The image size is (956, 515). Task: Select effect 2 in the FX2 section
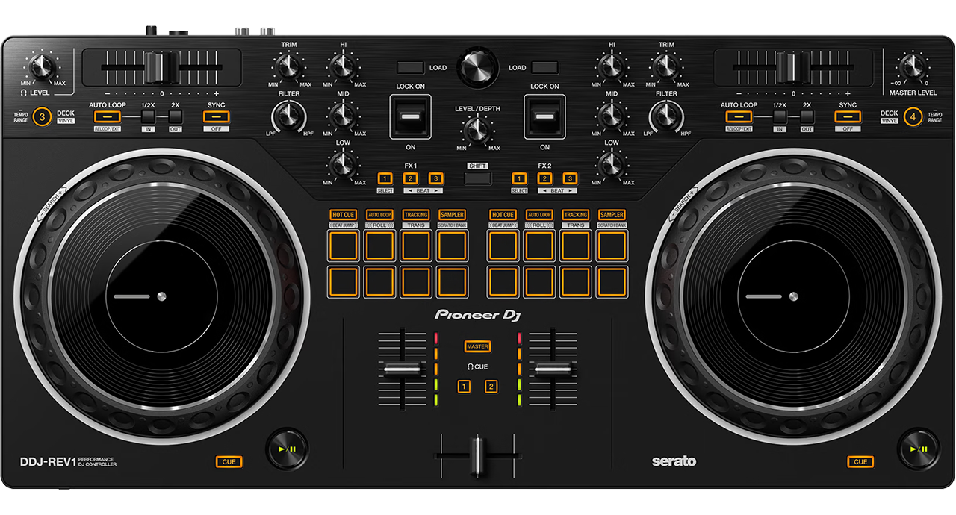pos(544,178)
